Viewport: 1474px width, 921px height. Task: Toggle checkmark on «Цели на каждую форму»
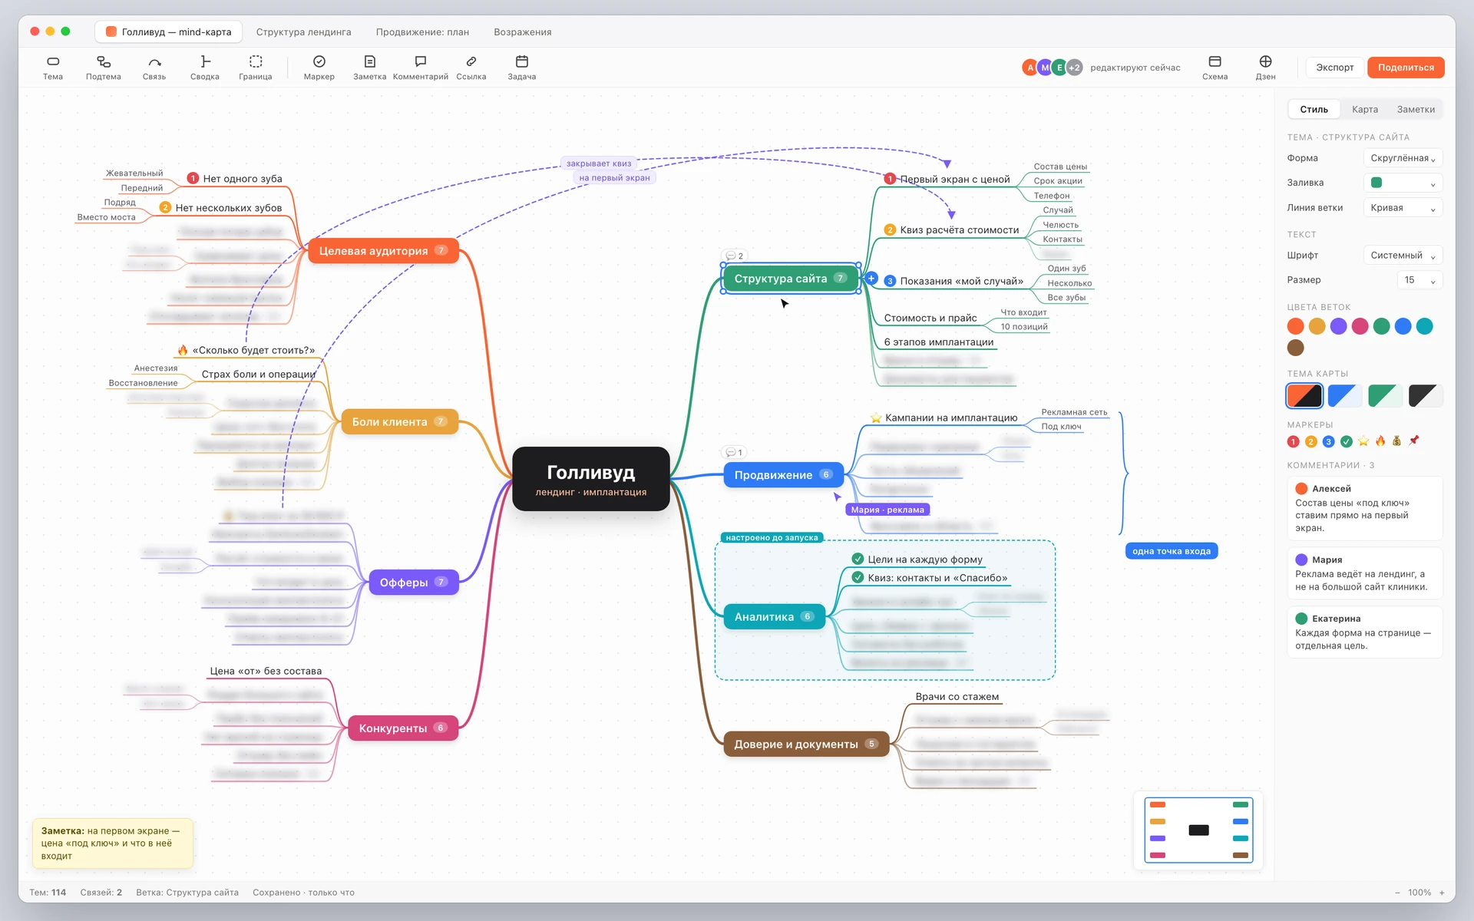pyautogui.click(x=858, y=559)
